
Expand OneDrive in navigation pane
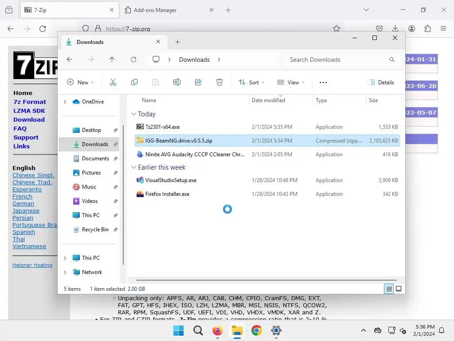click(65, 102)
